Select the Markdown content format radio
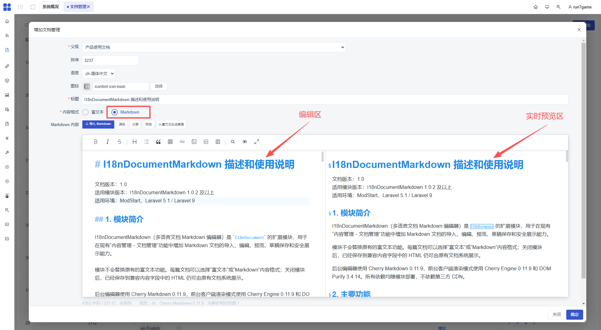This screenshot has width=601, height=330. click(115, 112)
